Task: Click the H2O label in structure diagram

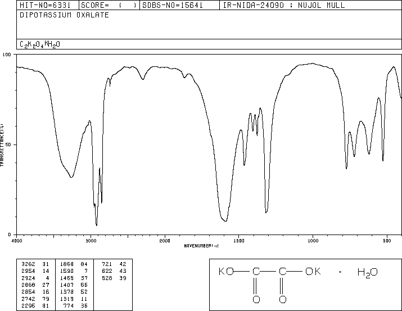Action: pos(367,273)
